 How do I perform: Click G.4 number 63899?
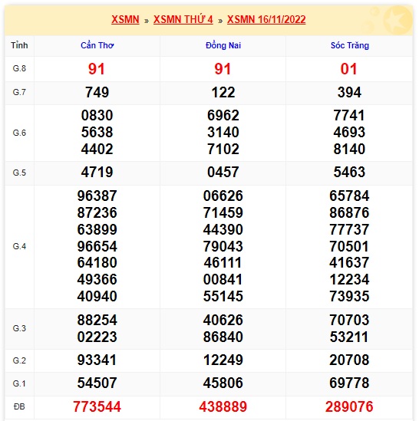coord(97,229)
